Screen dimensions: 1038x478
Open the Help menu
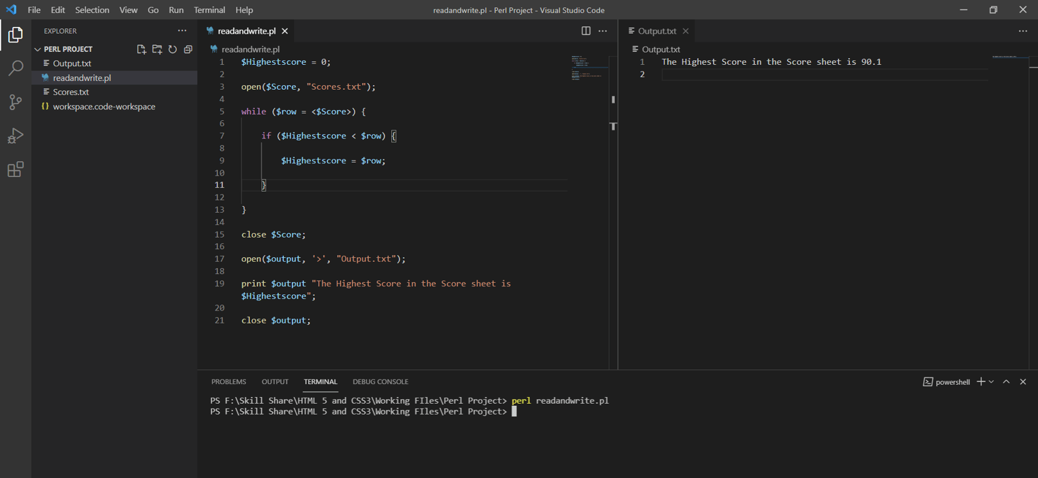[244, 10]
